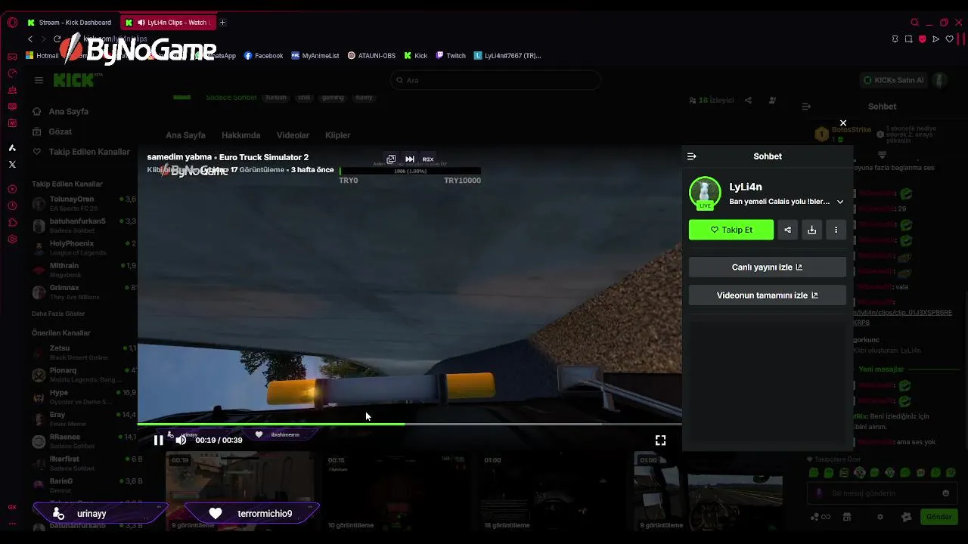Take a snapshot with the camera toolbar icon
The image size is (968, 544).
tap(908, 39)
